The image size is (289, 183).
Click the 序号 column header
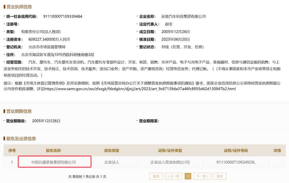(12, 151)
